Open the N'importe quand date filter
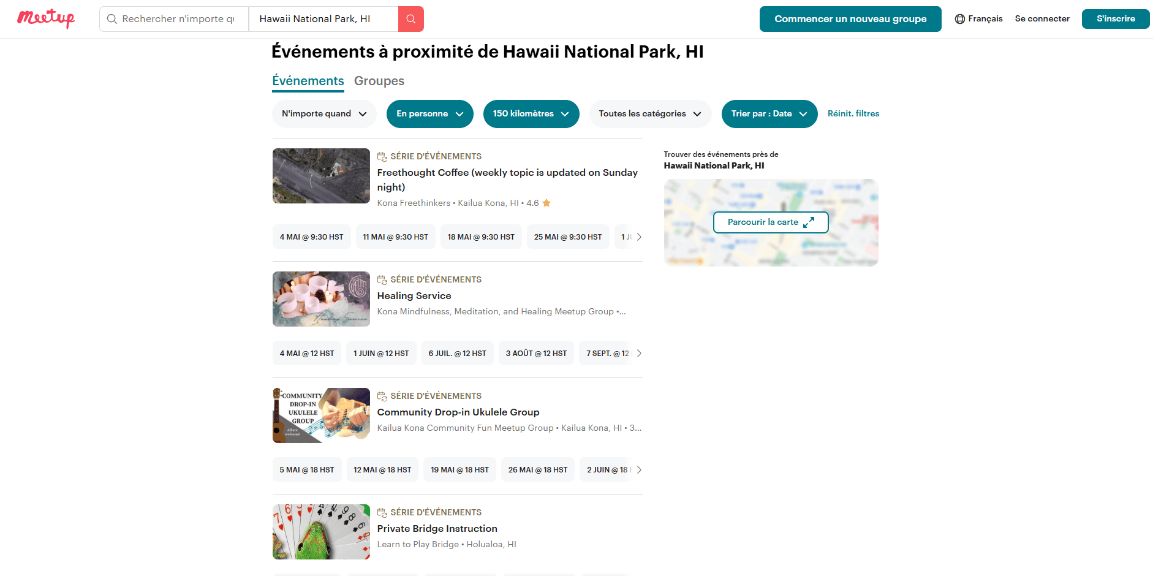Viewport: 1153px width, 576px height. tap(324, 114)
